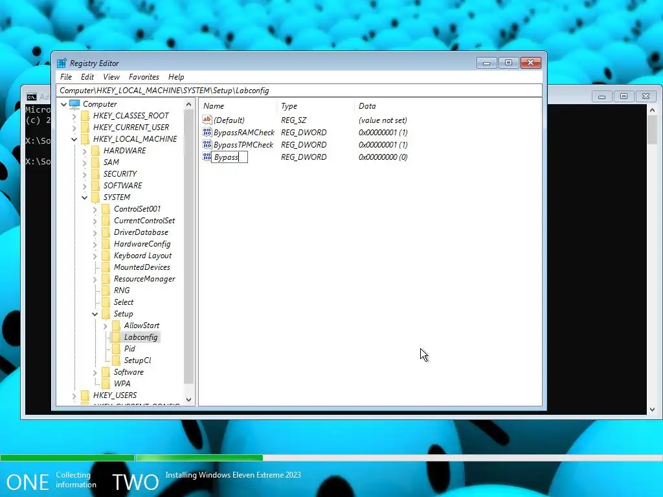Click the (Default) string value icon
Screen dimensions: 663x497
(x=207, y=120)
